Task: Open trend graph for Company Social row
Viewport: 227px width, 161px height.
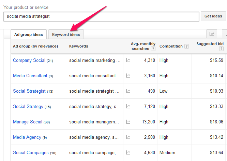Action: click(x=128, y=60)
